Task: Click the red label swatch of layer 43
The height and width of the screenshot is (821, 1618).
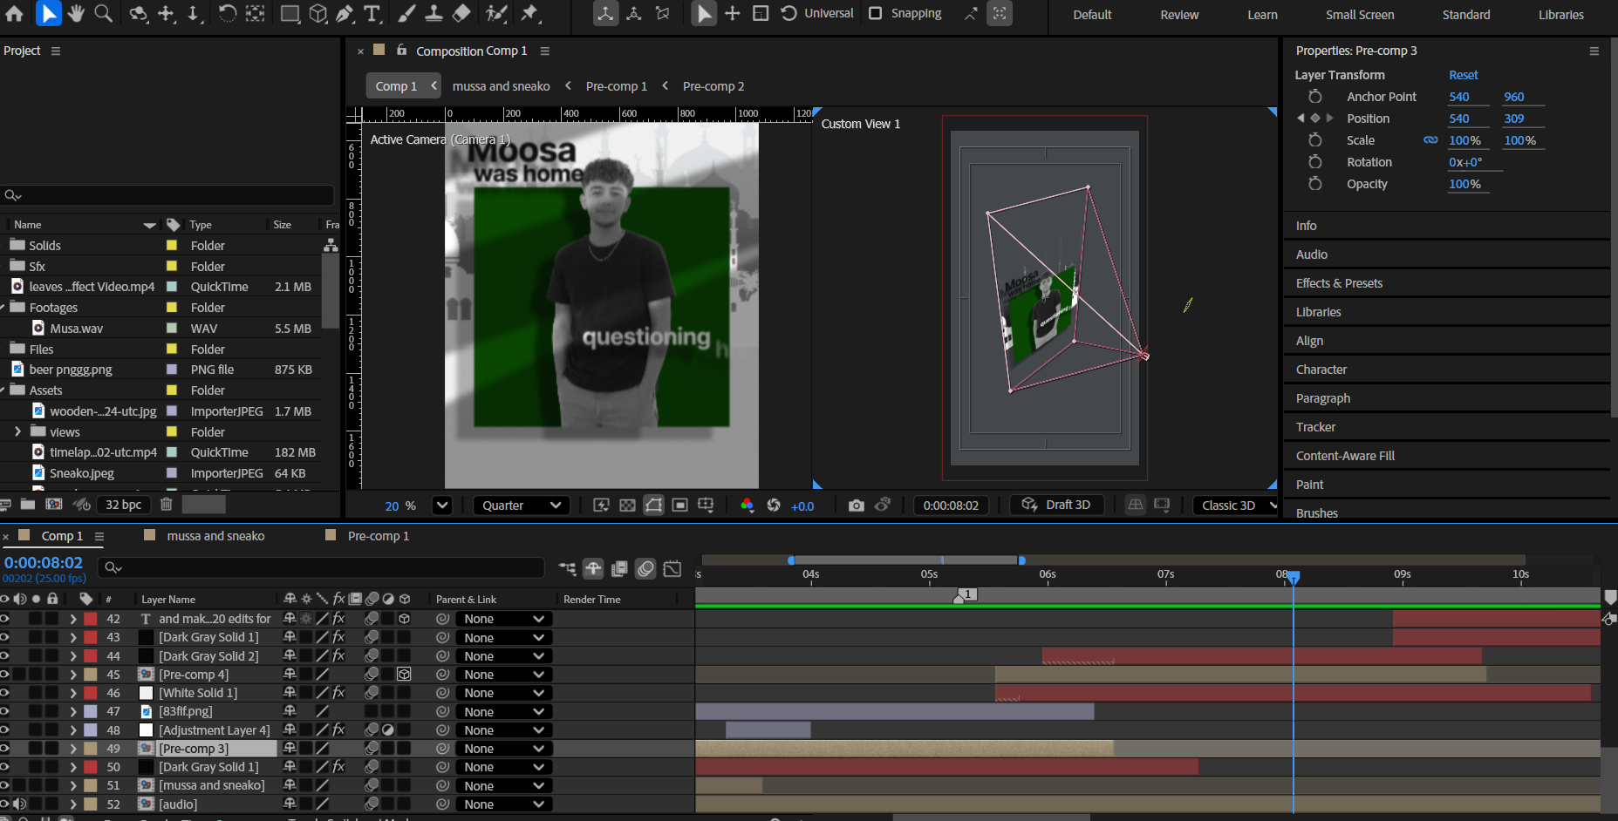Action: point(91,638)
